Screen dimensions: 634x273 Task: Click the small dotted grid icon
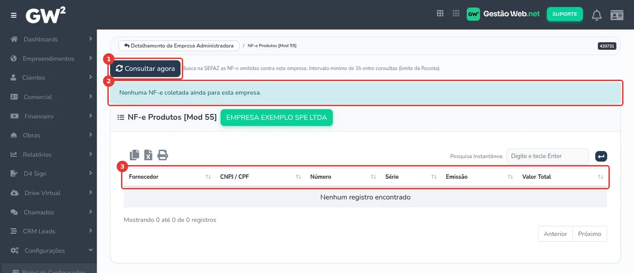pos(456,14)
